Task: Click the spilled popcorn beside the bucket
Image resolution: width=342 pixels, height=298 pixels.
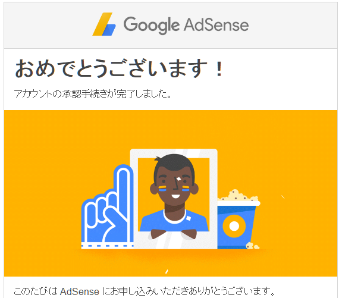Action: (x=252, y=246)
